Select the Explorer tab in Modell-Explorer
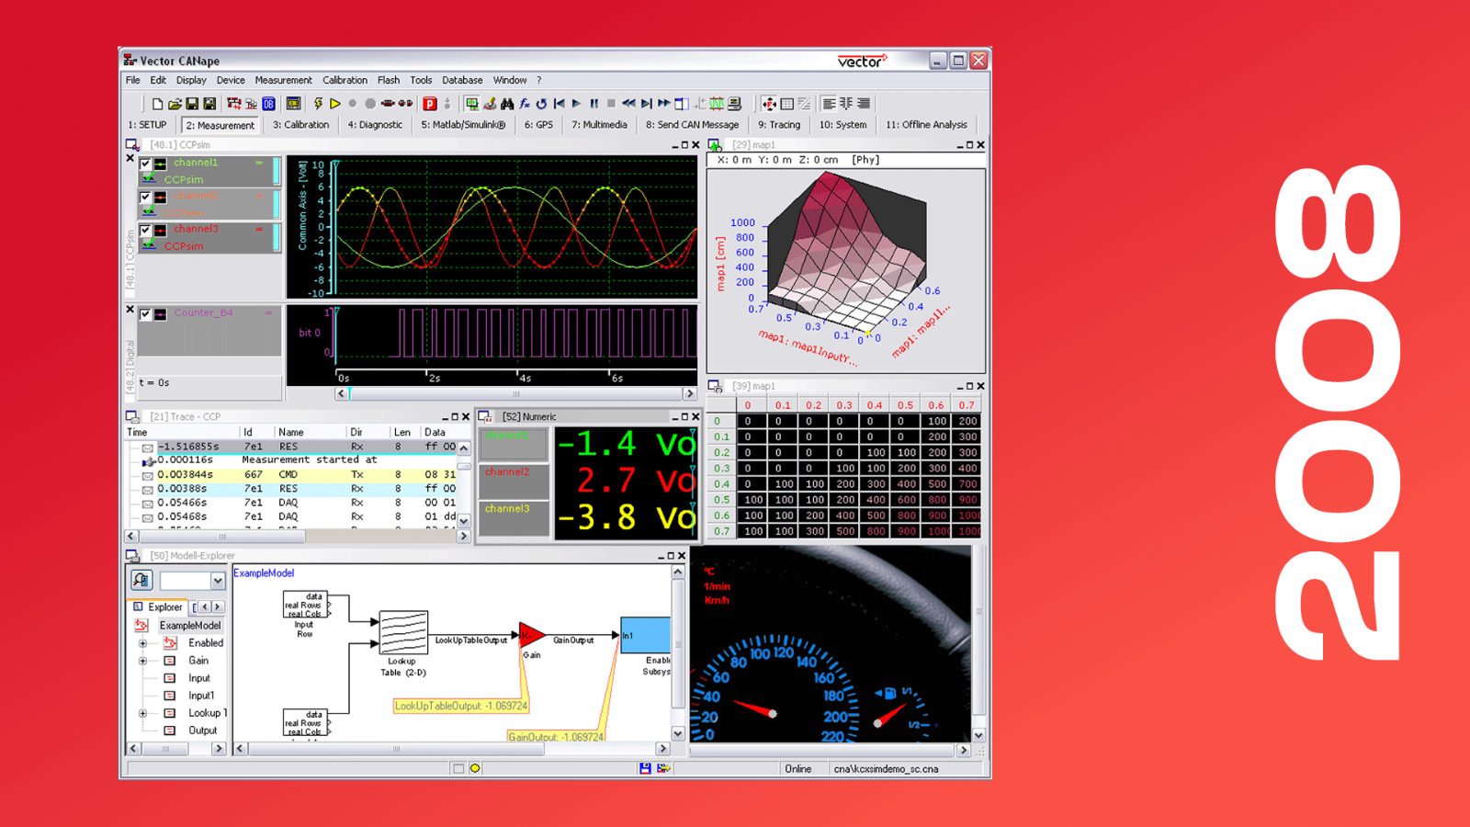 [158, 607]
